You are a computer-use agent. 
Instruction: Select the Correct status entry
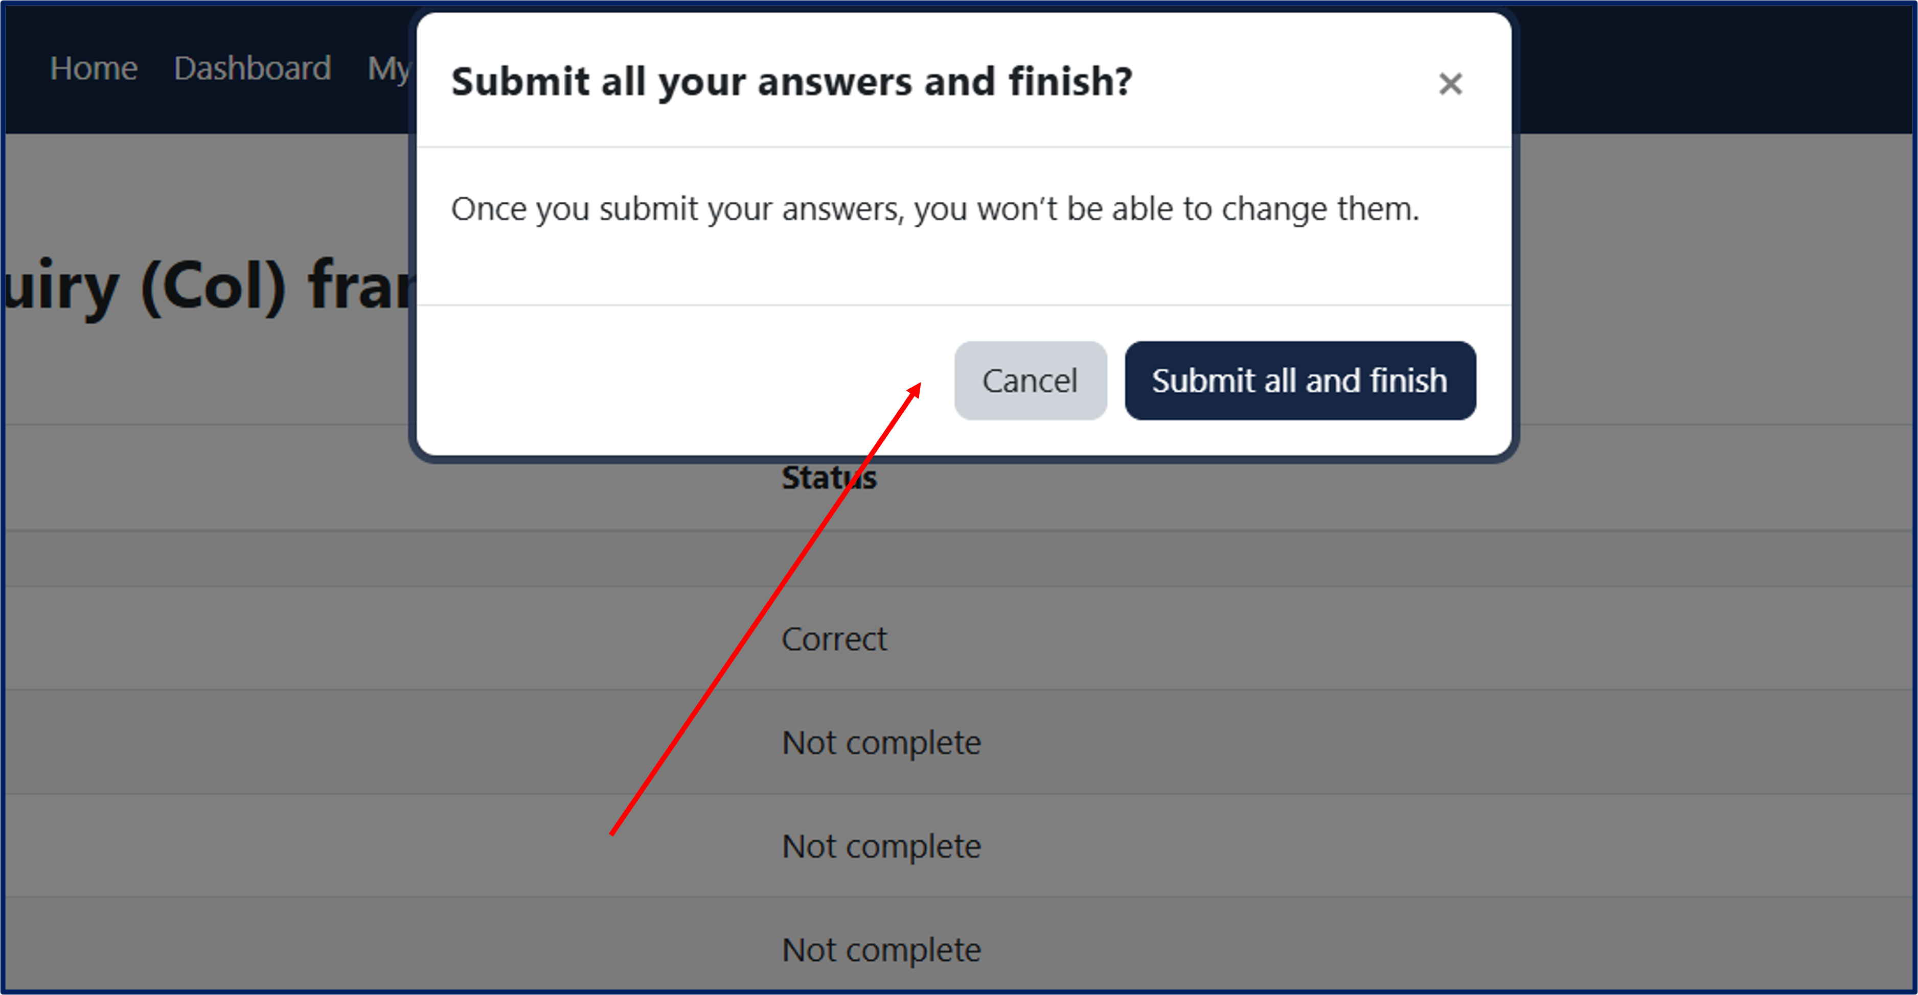[x=834, y=639]
